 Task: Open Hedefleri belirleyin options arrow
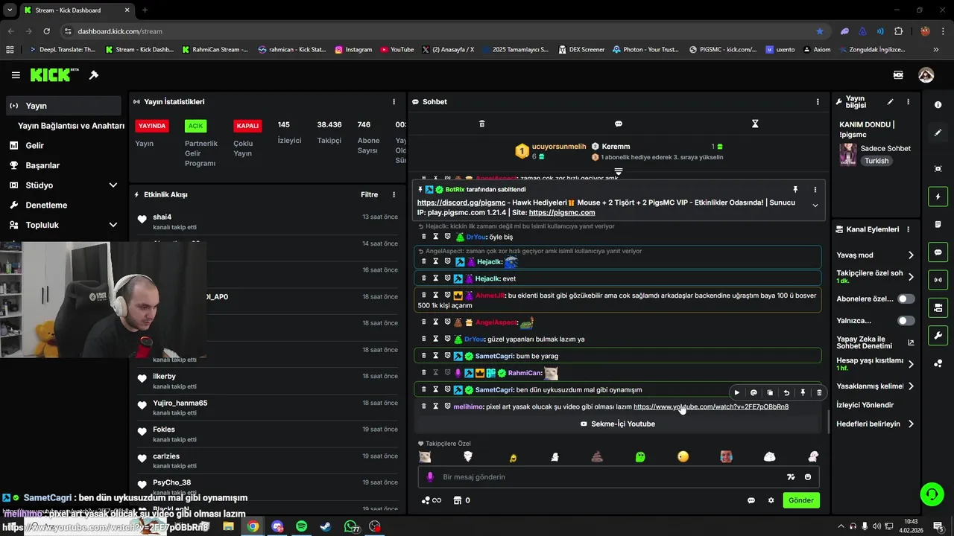(911, 424)
